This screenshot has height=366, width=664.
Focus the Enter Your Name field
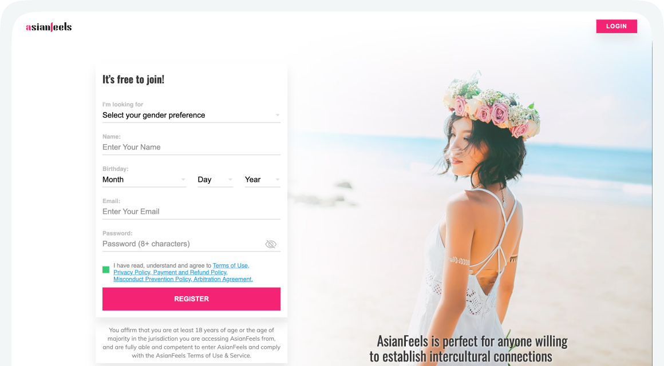191,147
